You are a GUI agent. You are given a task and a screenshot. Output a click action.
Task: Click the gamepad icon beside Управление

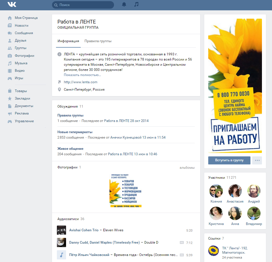10,121
